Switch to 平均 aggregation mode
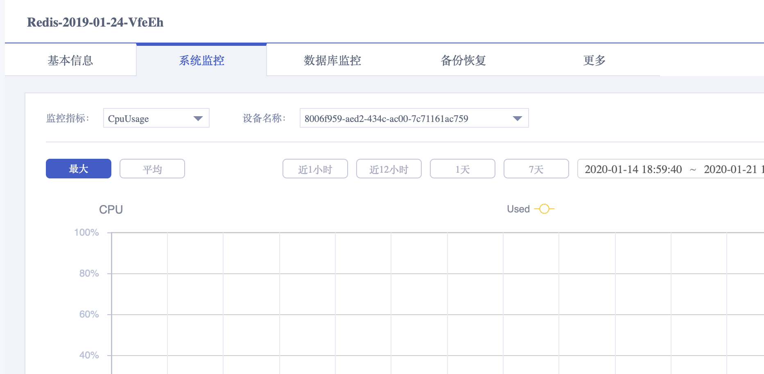Screen dimensions: 764x374 tap(152, 169)
